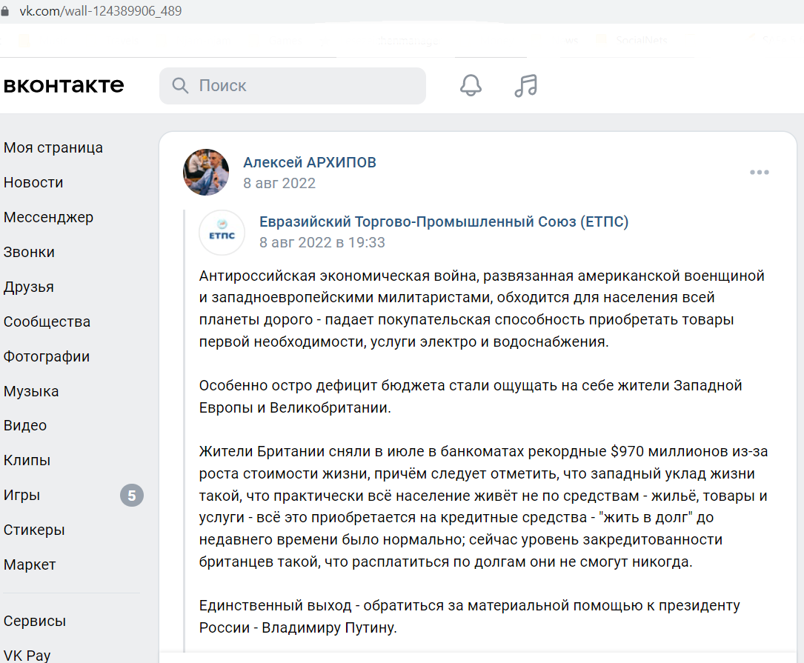
Task: Open Мессенджер in sidebar
Action: click(48, 217)
